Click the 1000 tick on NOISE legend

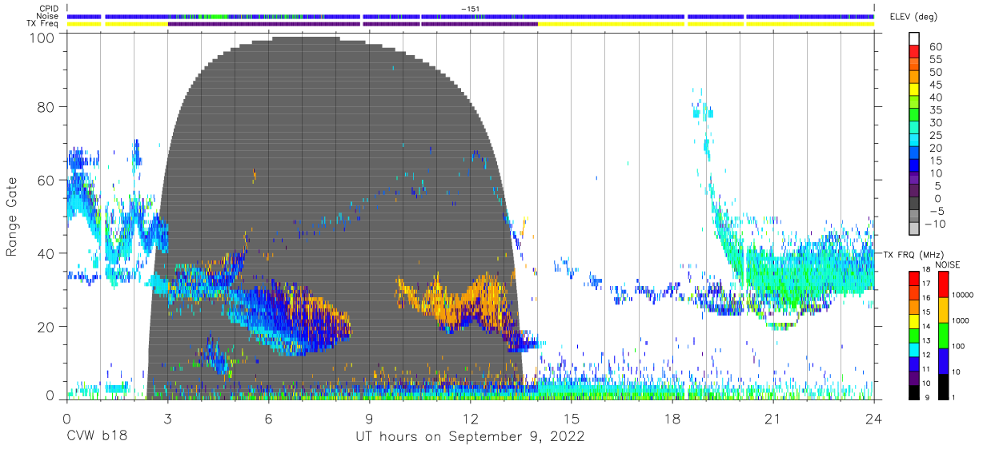(961, 320)
